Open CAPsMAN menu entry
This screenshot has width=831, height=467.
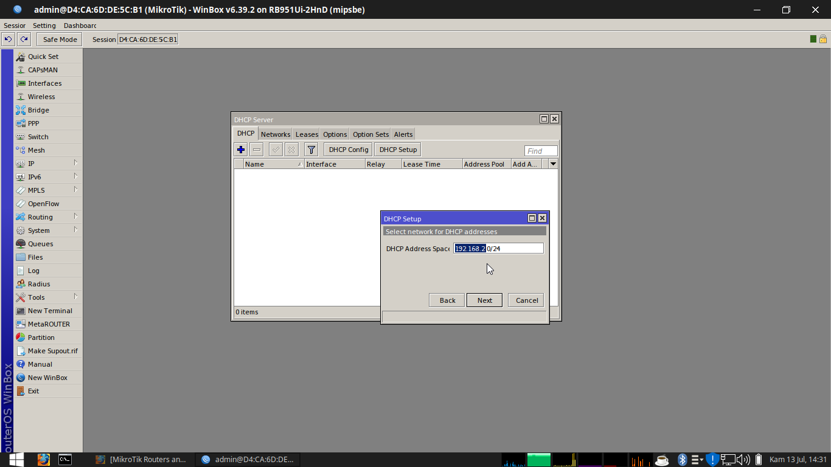point(48,70)
